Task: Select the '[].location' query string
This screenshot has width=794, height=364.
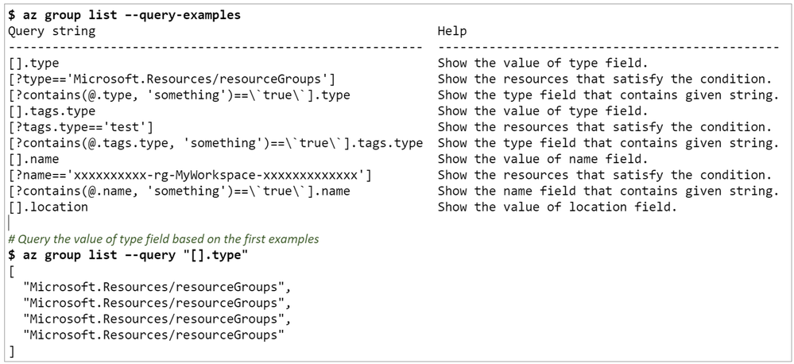Action: pos(48,207)
